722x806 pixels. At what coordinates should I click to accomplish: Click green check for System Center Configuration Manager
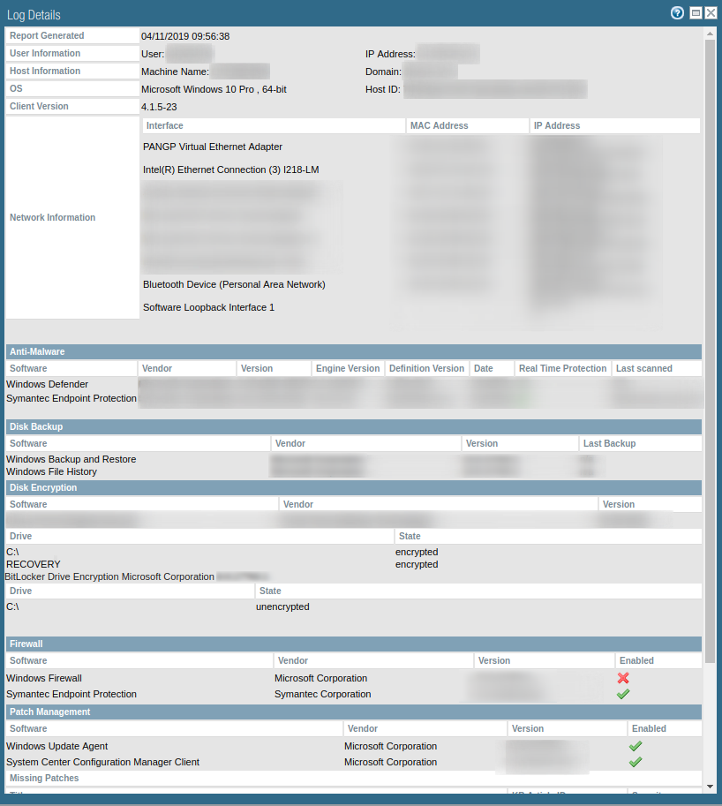636,762
